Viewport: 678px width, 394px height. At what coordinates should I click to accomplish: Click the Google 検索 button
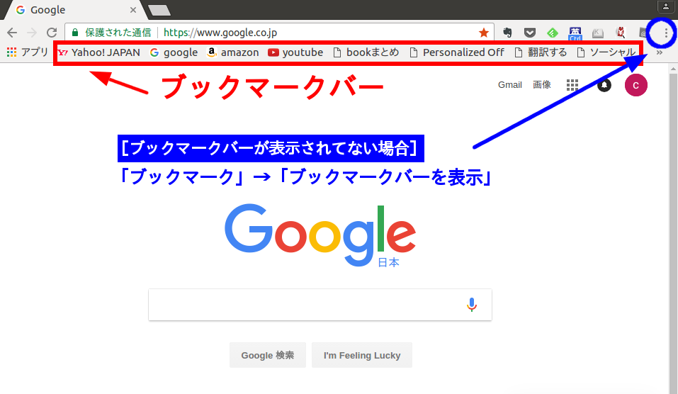coord(268,355)
